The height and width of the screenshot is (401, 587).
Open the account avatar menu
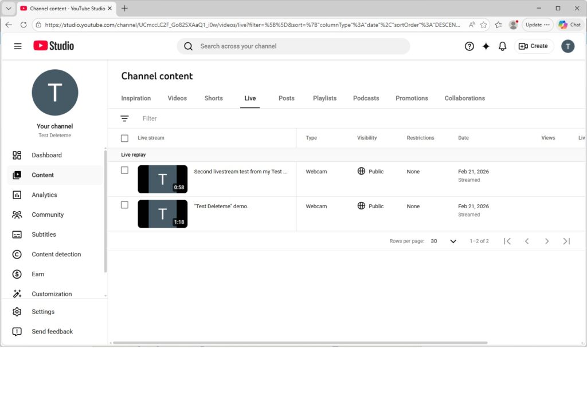pos(567,46)
